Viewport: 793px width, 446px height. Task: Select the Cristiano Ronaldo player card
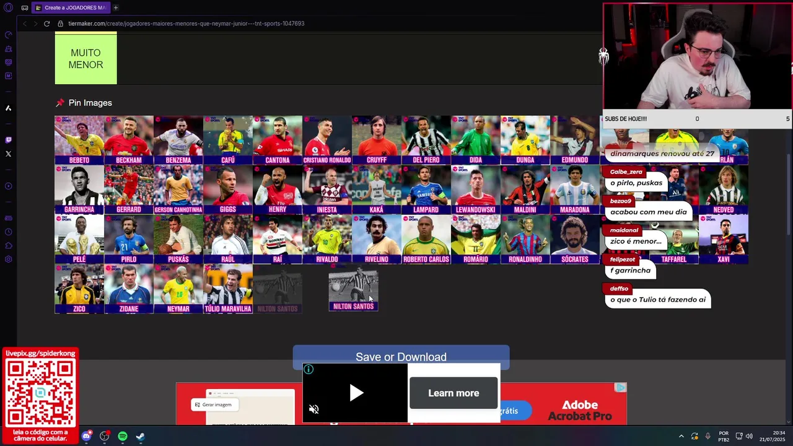click(327, 140)
